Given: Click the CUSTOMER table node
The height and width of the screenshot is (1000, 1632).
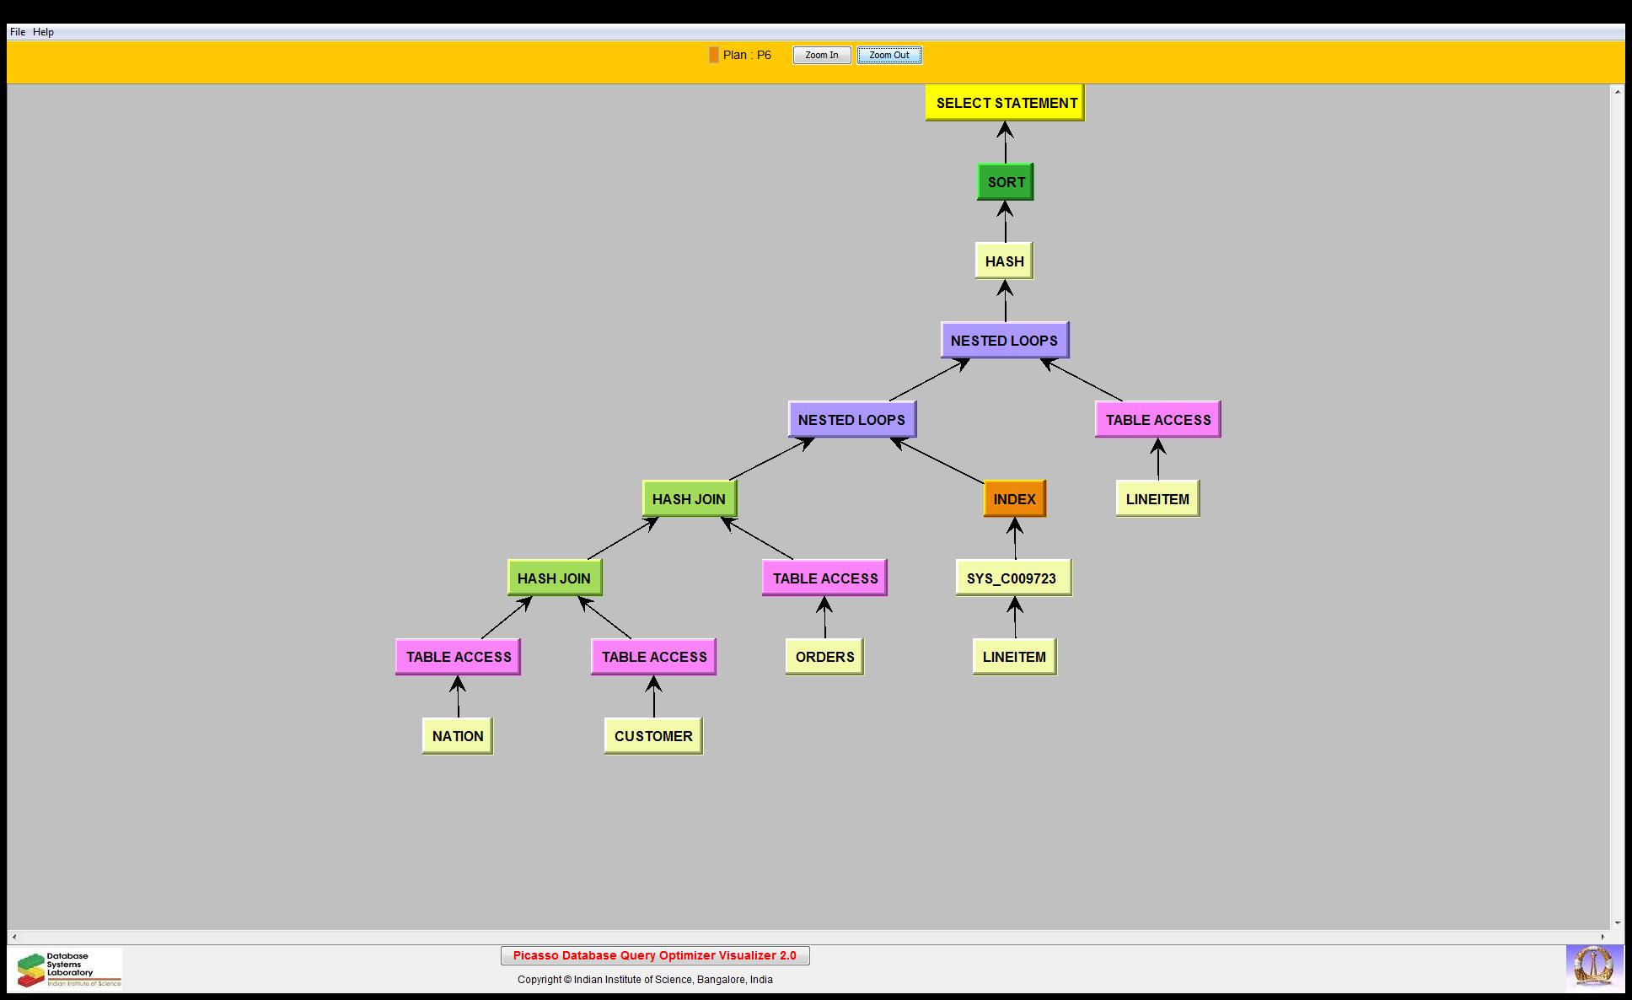Looking at the screenshot, I should coord(653,736).
